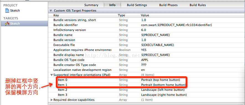Image resolution: width=245 pixels, height=105 pixels.
Task: Collapse Supported interface orientations (iPad) array
Action: click(x=51, y=75)
